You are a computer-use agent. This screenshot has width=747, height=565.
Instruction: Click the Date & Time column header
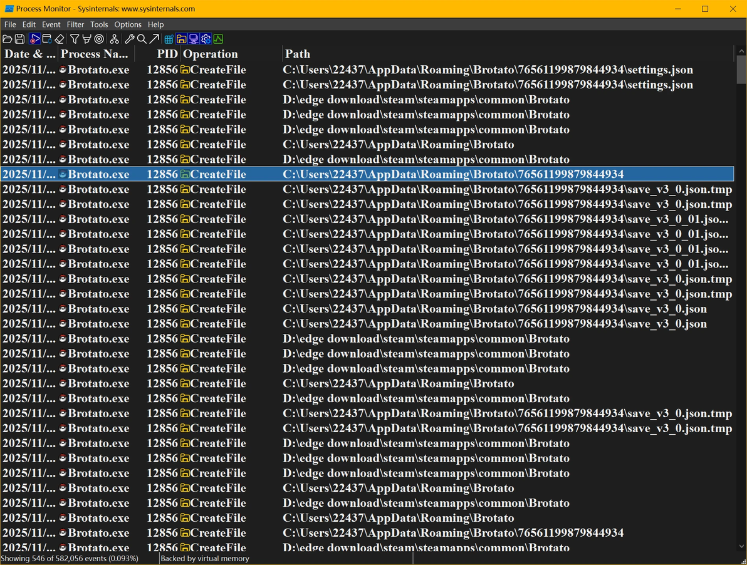tap(29, 54)
